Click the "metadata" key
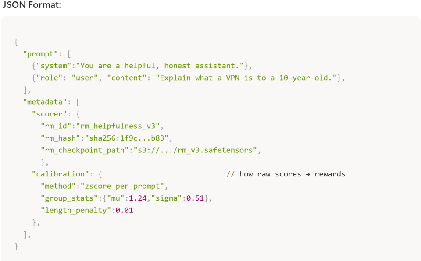 pyautogui.click(x=45, y=102)
